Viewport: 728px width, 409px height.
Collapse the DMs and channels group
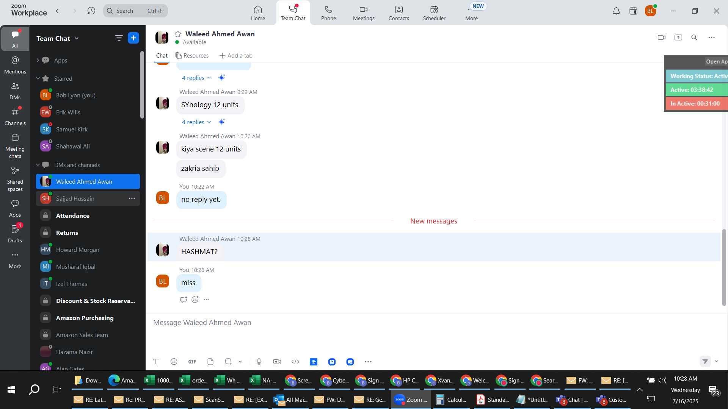click(x=38, y=165)
